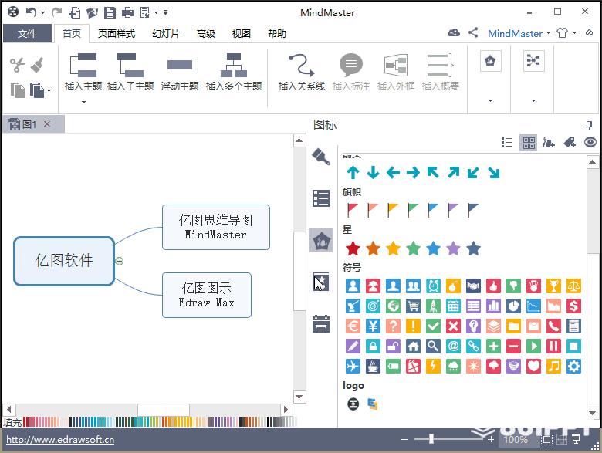602x453 pixels.
Task: Switch to the View (视图) tab
Action: [x=241, y=33]
